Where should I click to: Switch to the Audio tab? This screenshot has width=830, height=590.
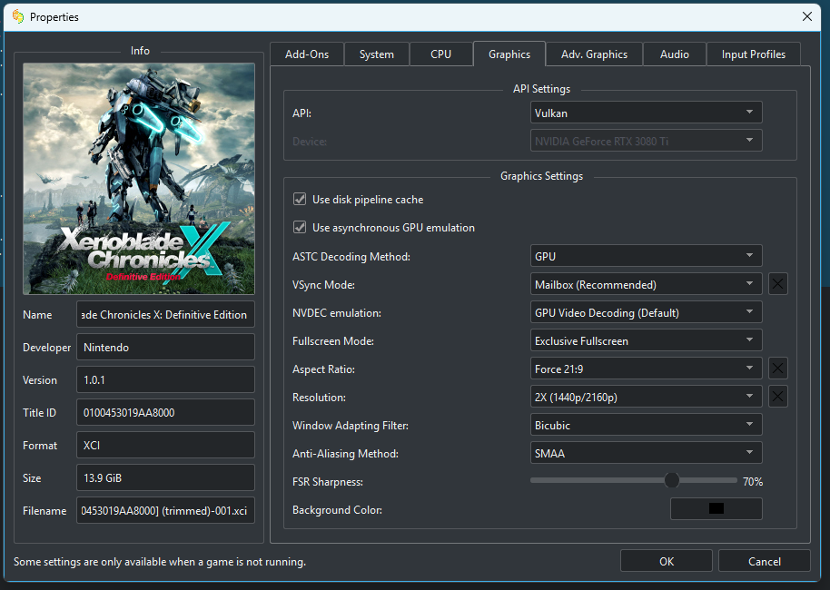675,54
